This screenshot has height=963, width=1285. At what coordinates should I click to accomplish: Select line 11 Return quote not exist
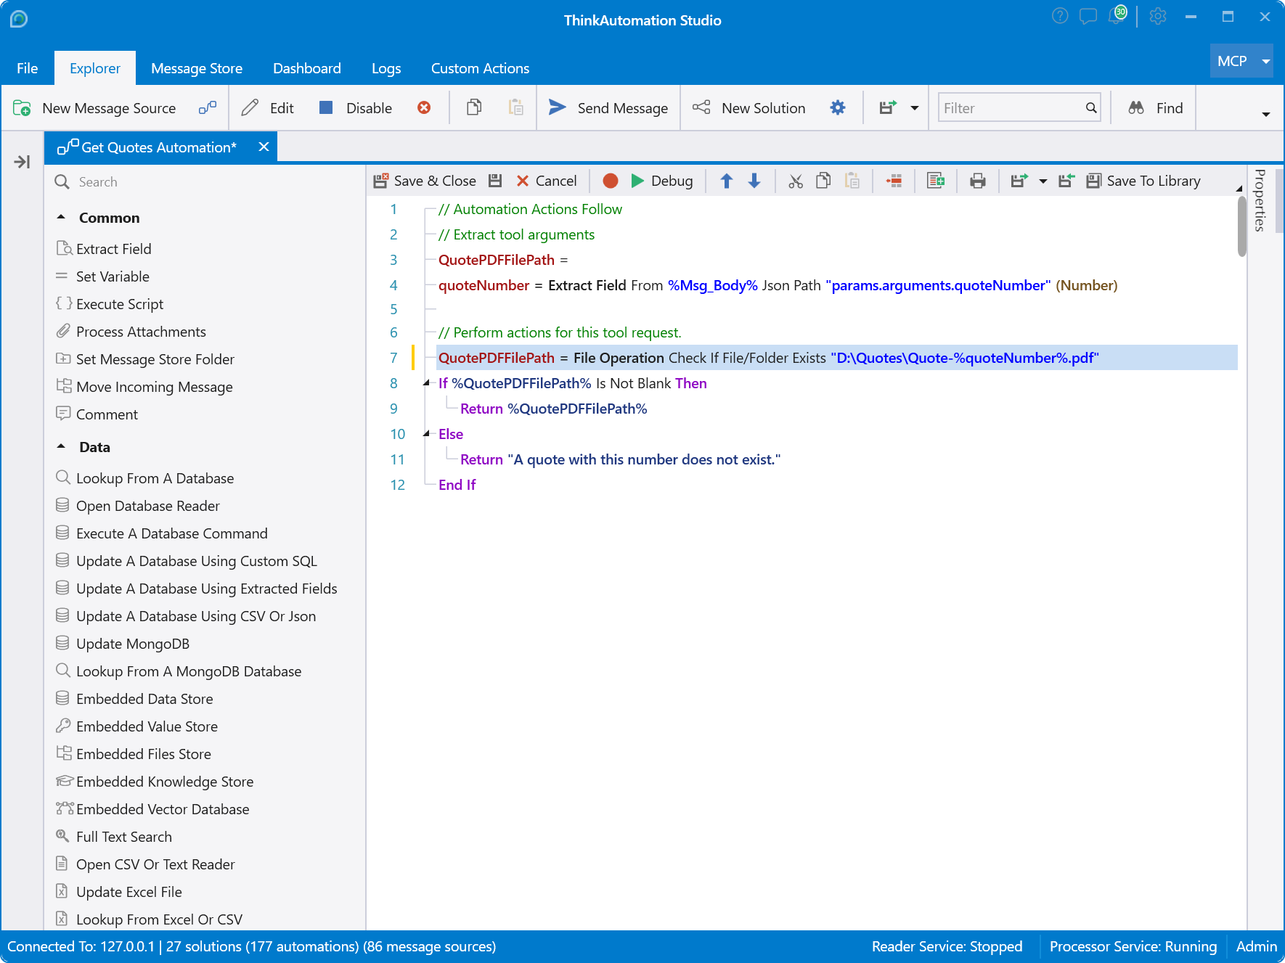click(620, 459)
